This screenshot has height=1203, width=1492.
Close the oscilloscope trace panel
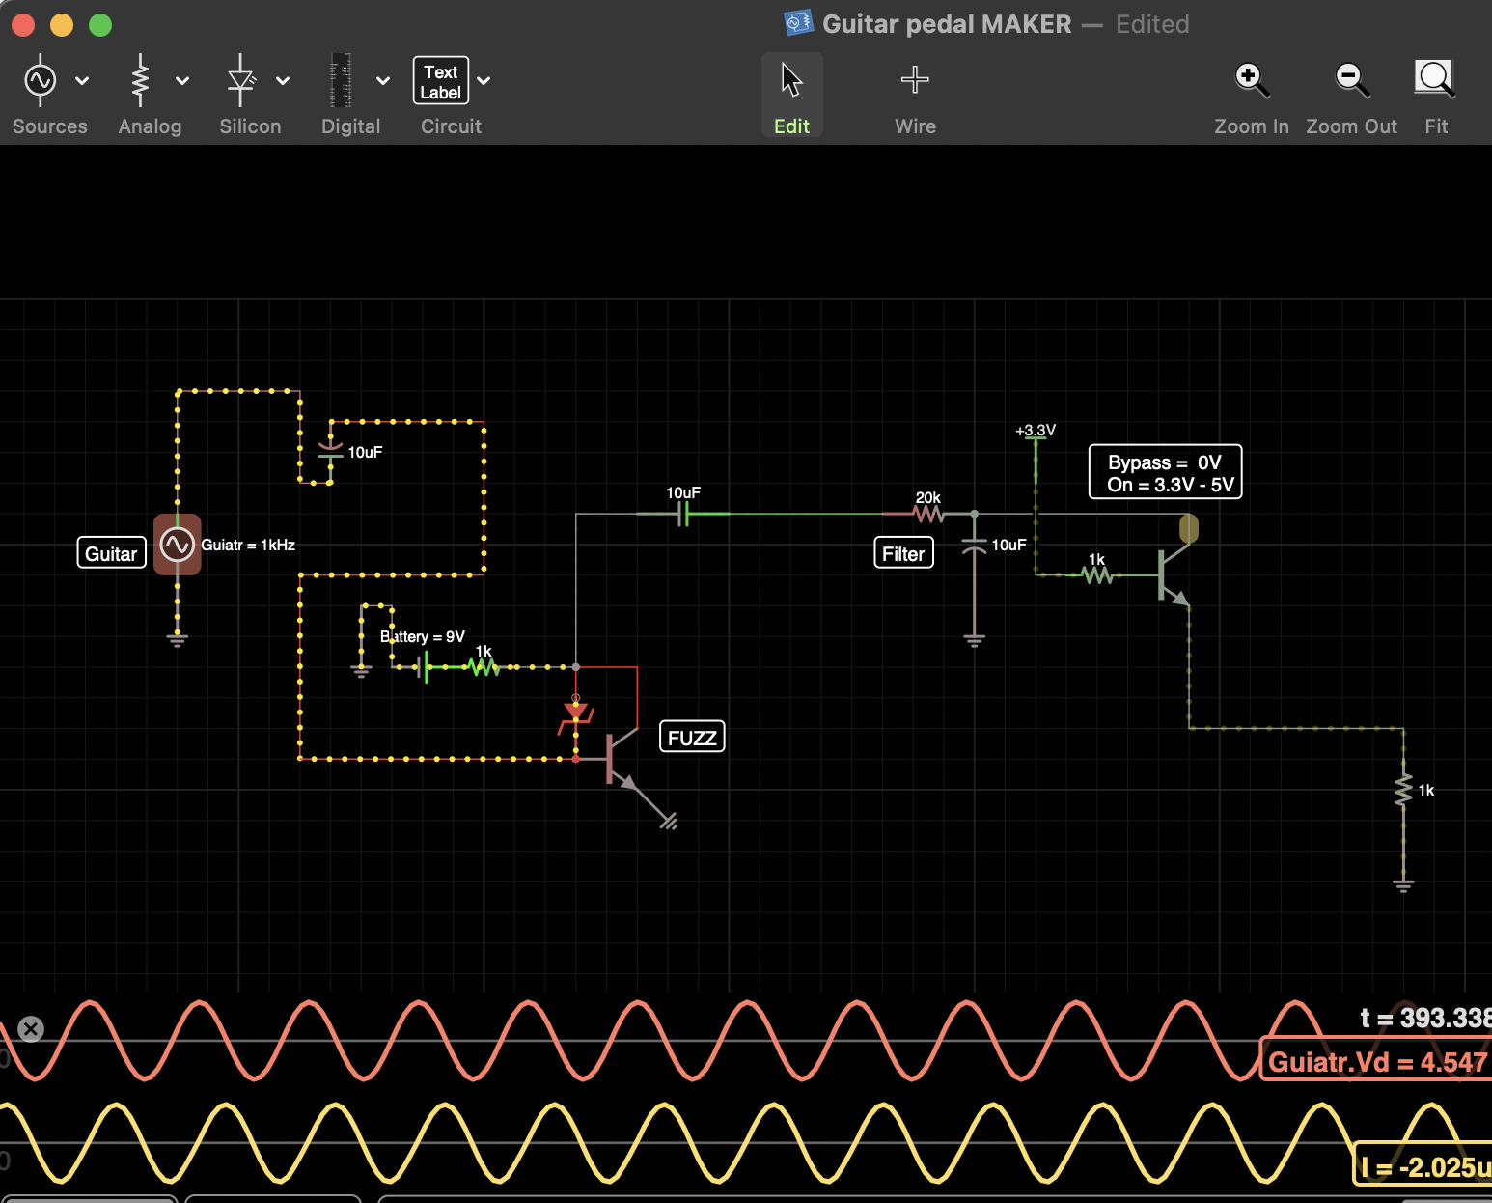click(x=31, y=1029)
